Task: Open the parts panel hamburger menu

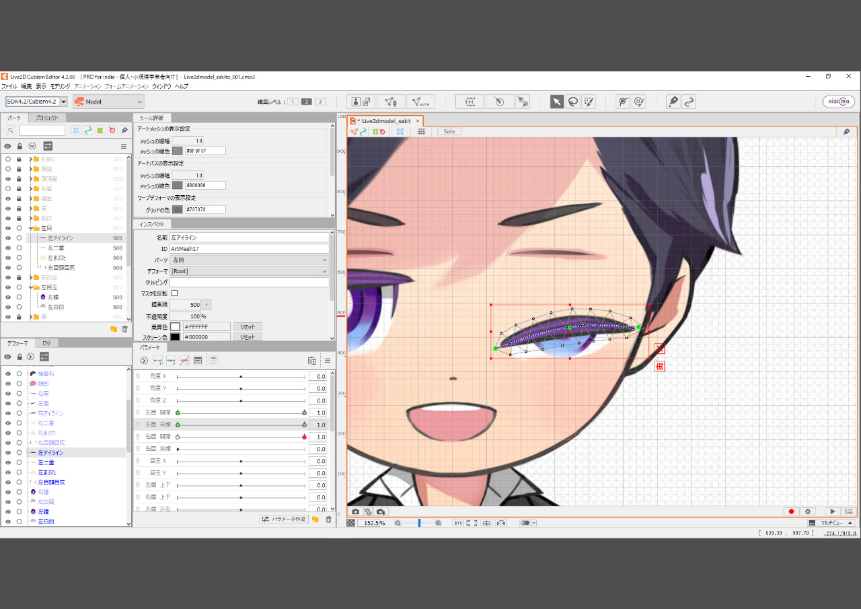Action: 124,146
